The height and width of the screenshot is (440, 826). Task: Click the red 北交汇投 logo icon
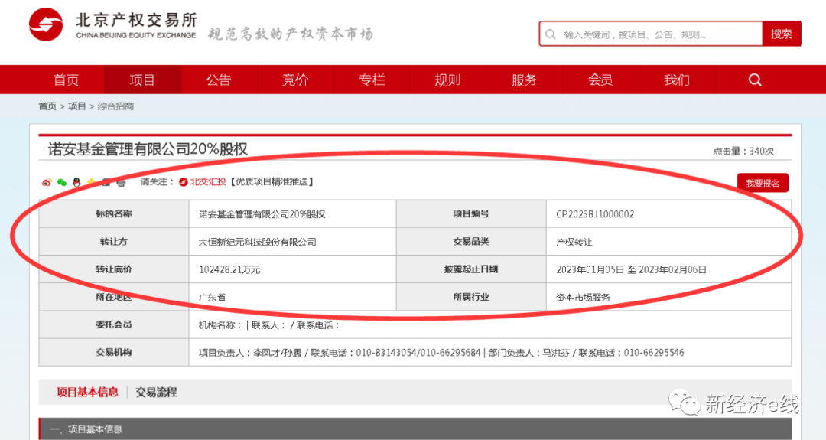click(x=184, y=182)
